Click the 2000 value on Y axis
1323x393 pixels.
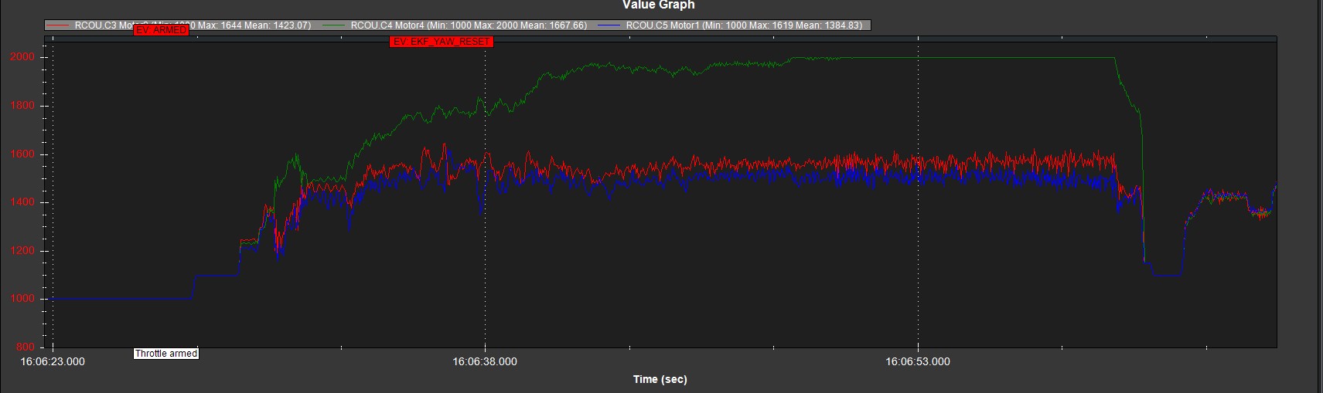pyautogui.click(x=22, y=57)
